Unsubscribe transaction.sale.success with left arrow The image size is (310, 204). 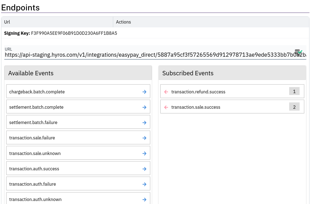pos(166,107)
